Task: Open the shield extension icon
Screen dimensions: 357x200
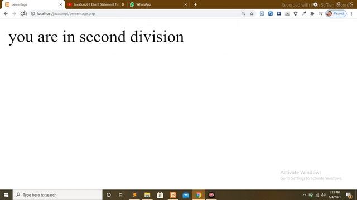Action: point(296,13)
